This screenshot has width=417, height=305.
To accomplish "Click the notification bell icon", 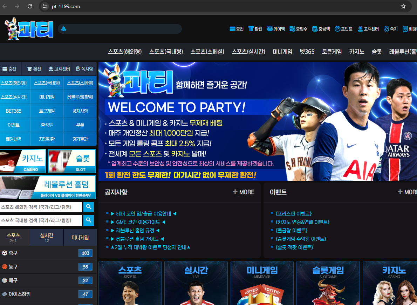I will [x=63, y=29].
